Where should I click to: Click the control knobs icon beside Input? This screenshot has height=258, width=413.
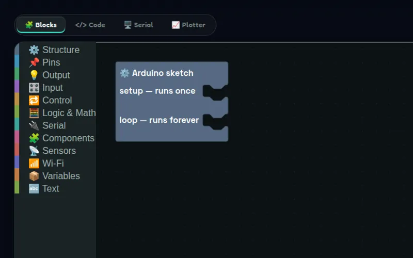[x=34, y=88]
